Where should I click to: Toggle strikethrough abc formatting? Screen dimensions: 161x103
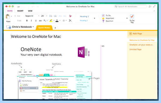(x=40, y=21)
